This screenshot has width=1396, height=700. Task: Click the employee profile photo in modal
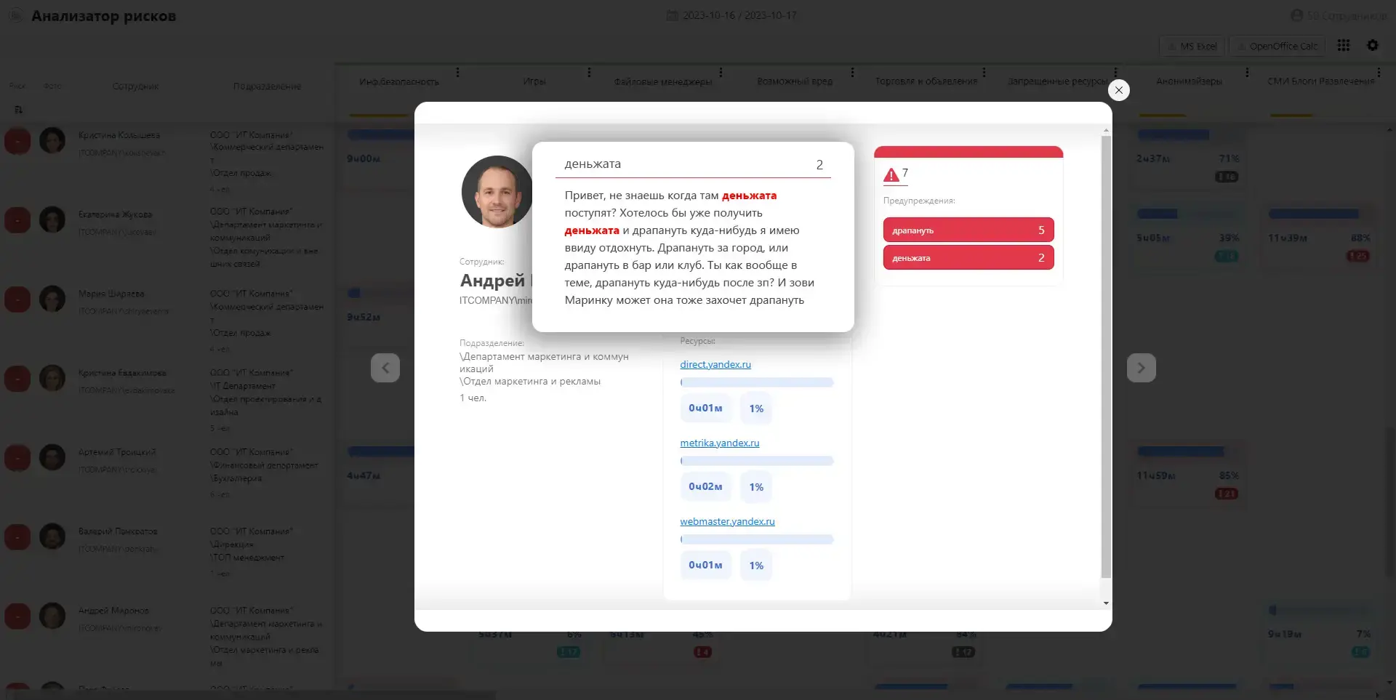[497, 192]
